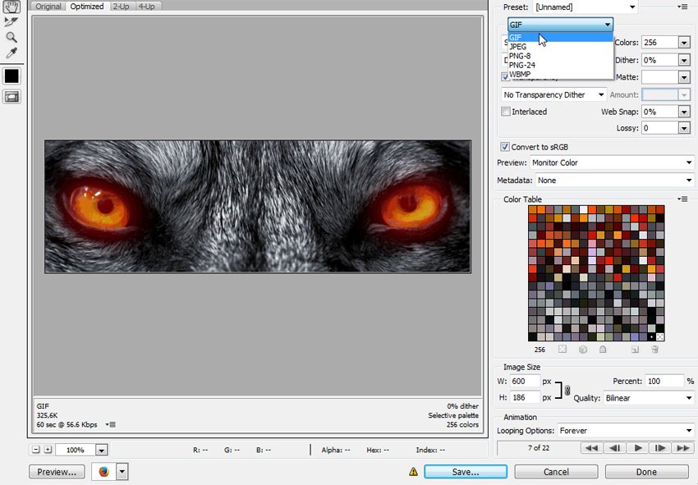
Task: Click the zoom in plus button
Action: [48, 450]
